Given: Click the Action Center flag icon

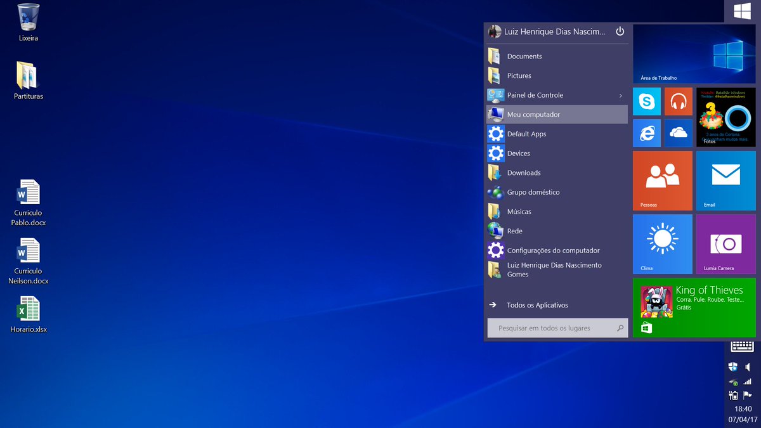Looking at the screenshot, I should [x=748, y=395].
